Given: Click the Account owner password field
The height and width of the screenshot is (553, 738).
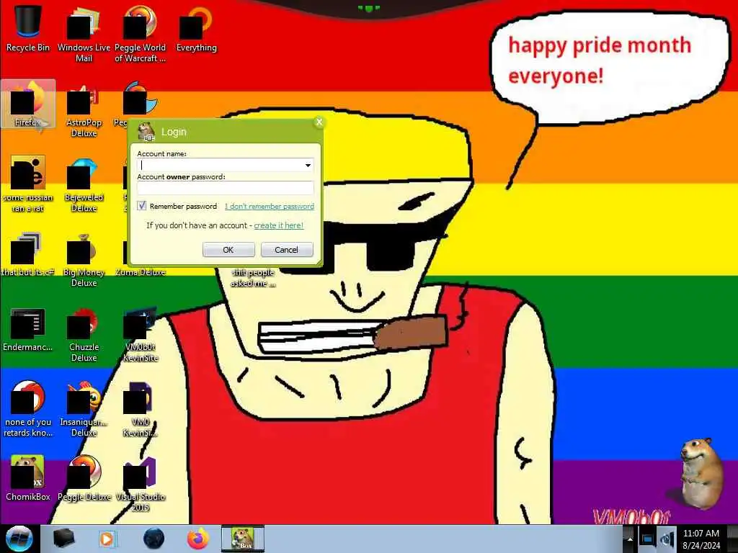Looking at the screenshot, I should (226, 188).
